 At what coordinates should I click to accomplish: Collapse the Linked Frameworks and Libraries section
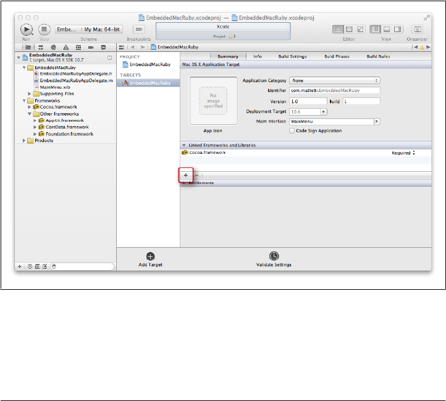click(183, 145)
